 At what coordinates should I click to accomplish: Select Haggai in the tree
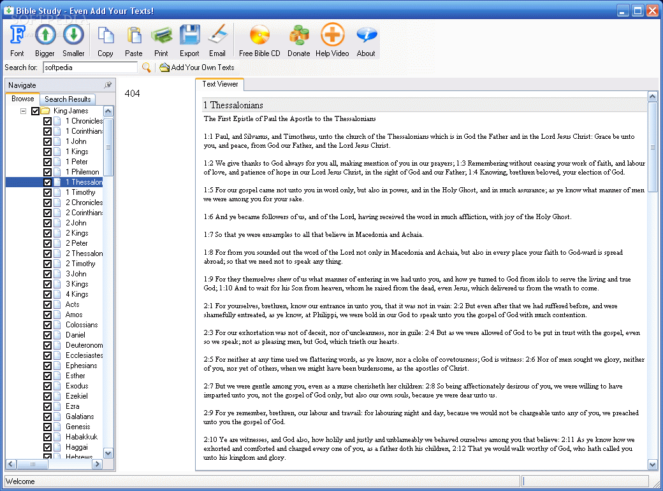(76, 447)
